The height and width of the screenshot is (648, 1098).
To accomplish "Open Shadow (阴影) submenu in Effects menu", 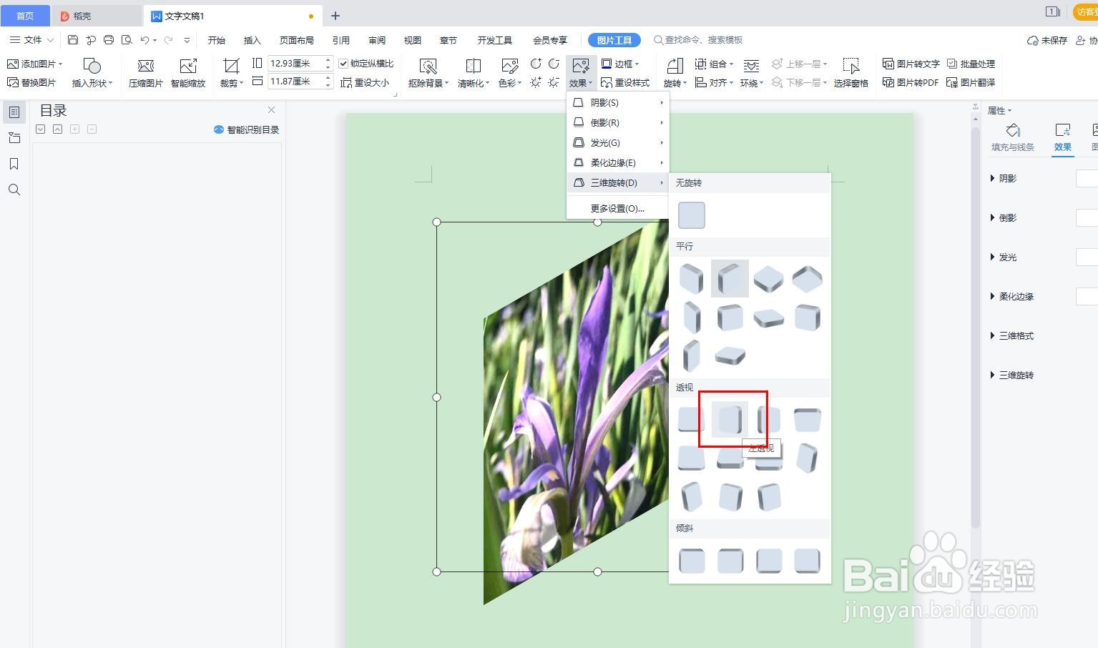I will tap(618, 102).
